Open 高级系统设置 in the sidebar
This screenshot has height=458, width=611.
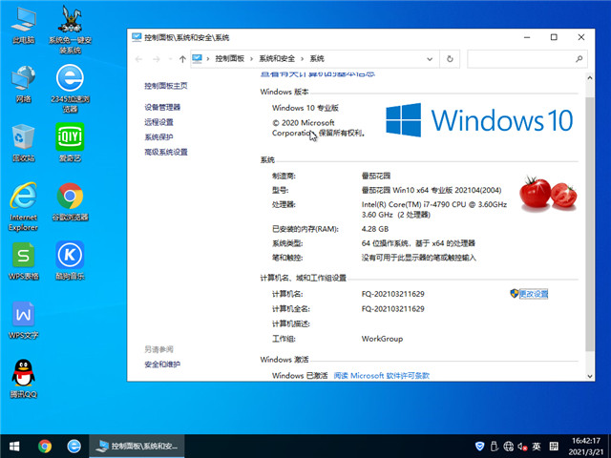click(x=165, y=152)
